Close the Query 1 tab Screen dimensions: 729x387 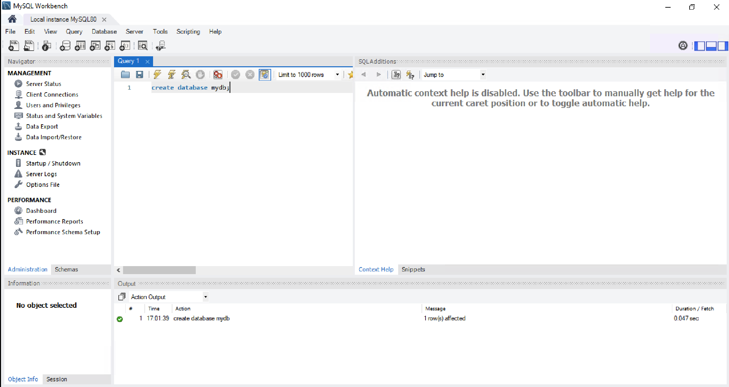(x=147, y=62)
